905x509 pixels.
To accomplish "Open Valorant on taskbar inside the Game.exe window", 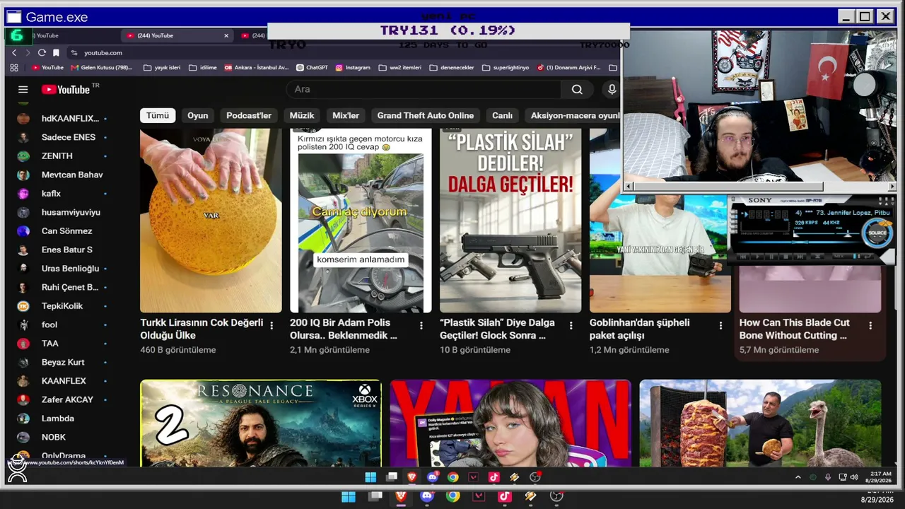I will (473, 477).
